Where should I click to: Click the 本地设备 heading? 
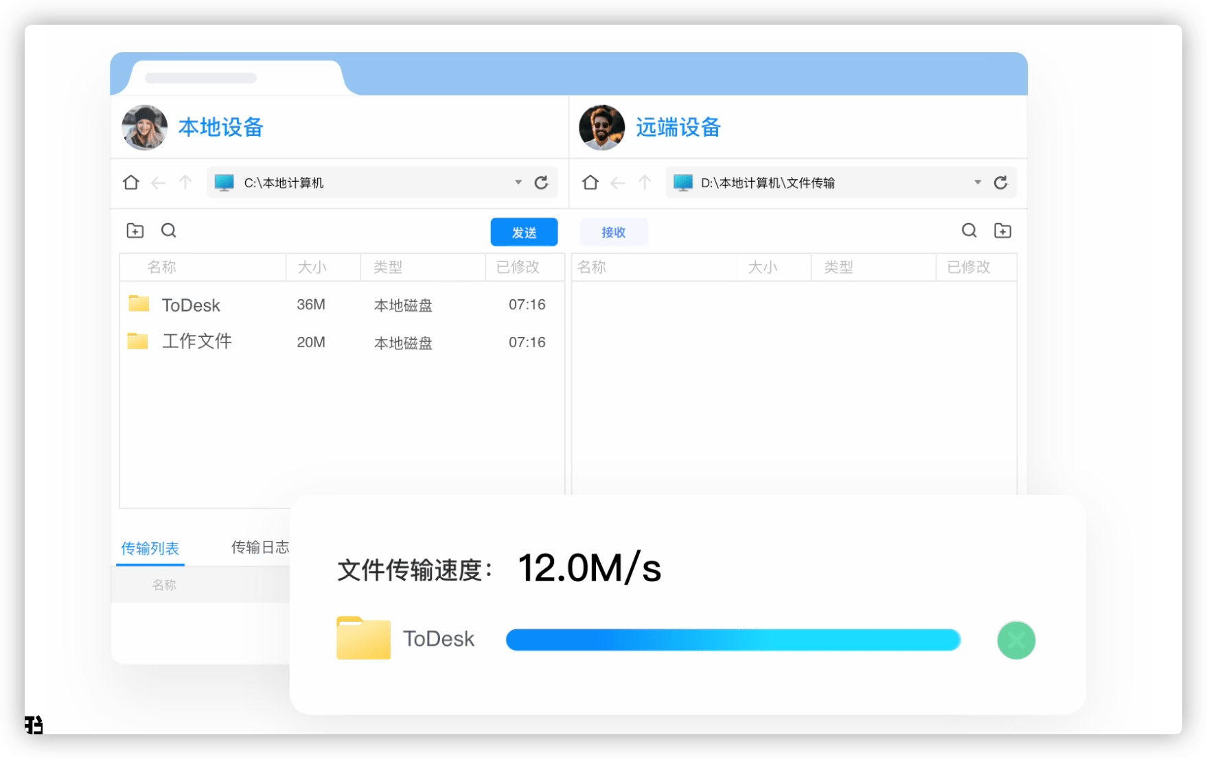click(221, 128)
